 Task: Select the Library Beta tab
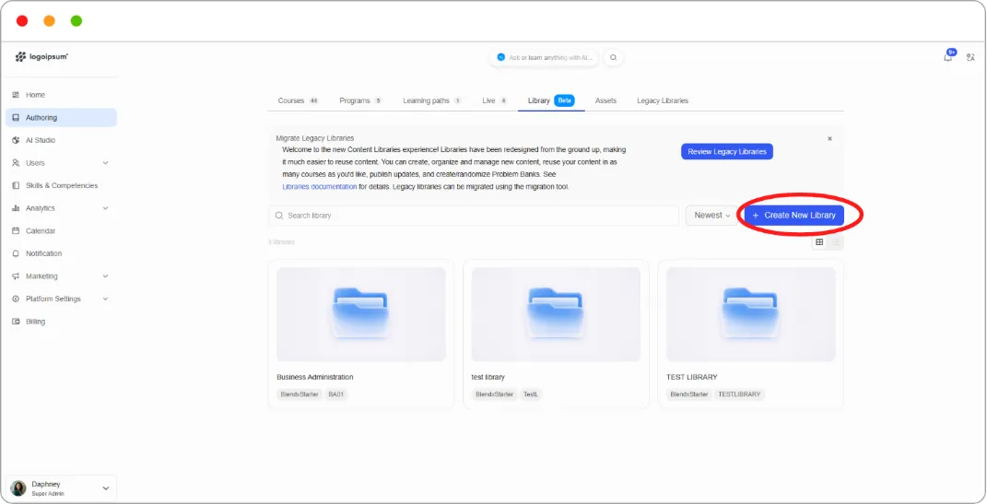pos(551,100)
